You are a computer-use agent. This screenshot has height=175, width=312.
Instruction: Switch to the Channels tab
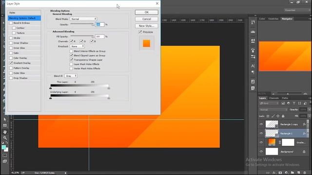click(274, 98)
